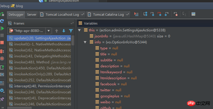213x109 pixels.
Task: Select the 'twitter = null' field
Action: coord(108,90)
